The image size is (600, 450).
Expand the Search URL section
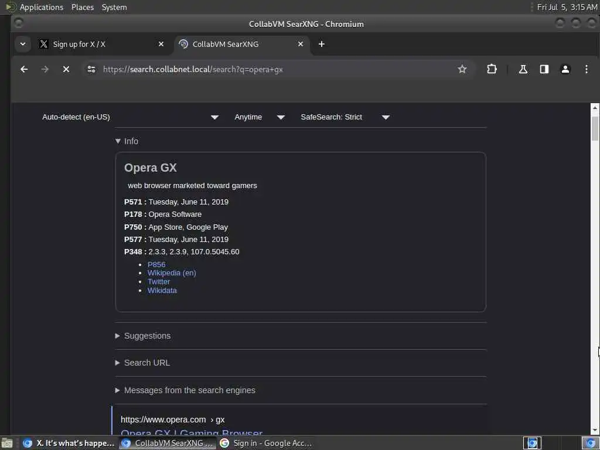tap(143, 363)
